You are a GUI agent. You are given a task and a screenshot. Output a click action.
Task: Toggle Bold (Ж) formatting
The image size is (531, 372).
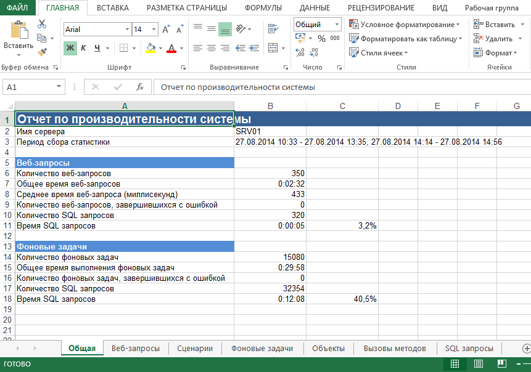[x=70, y=48]
